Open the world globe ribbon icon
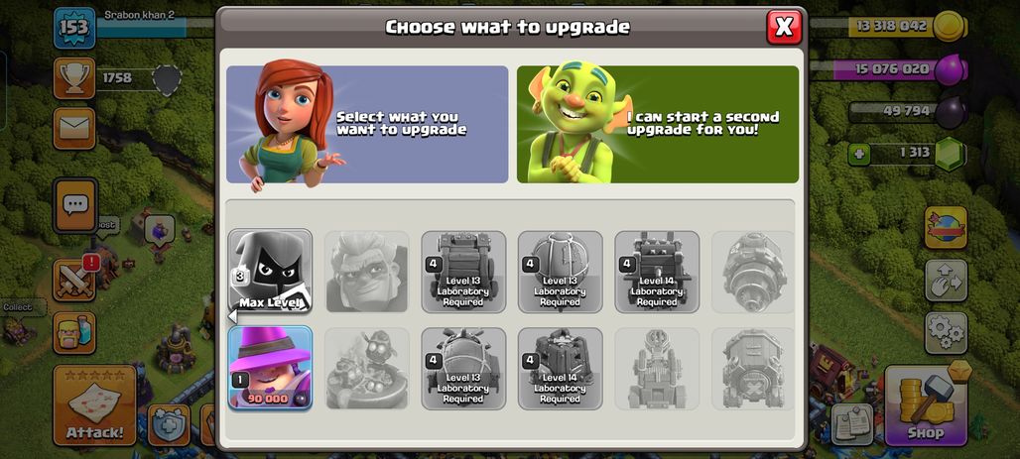This screenshot has height=459, width=1020. coord(946,228)
